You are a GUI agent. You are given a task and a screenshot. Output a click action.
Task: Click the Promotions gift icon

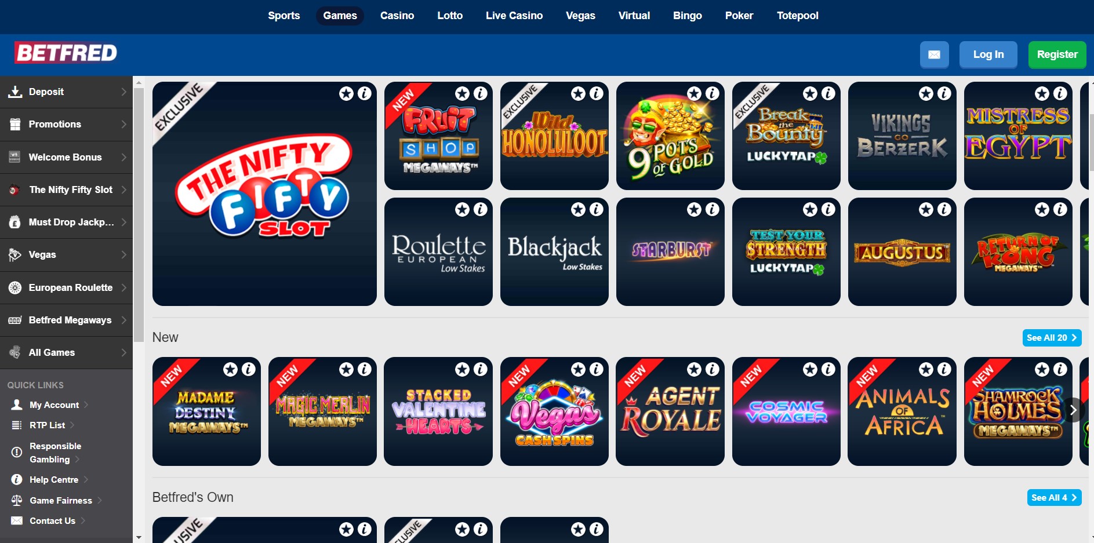coord(15,124)
